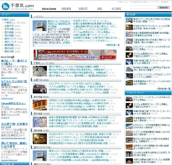Screen dimensions: 172x165
Task: Click the 国内リストラ (745) section header
Action: pyautogui.click(x=42, y=147)
